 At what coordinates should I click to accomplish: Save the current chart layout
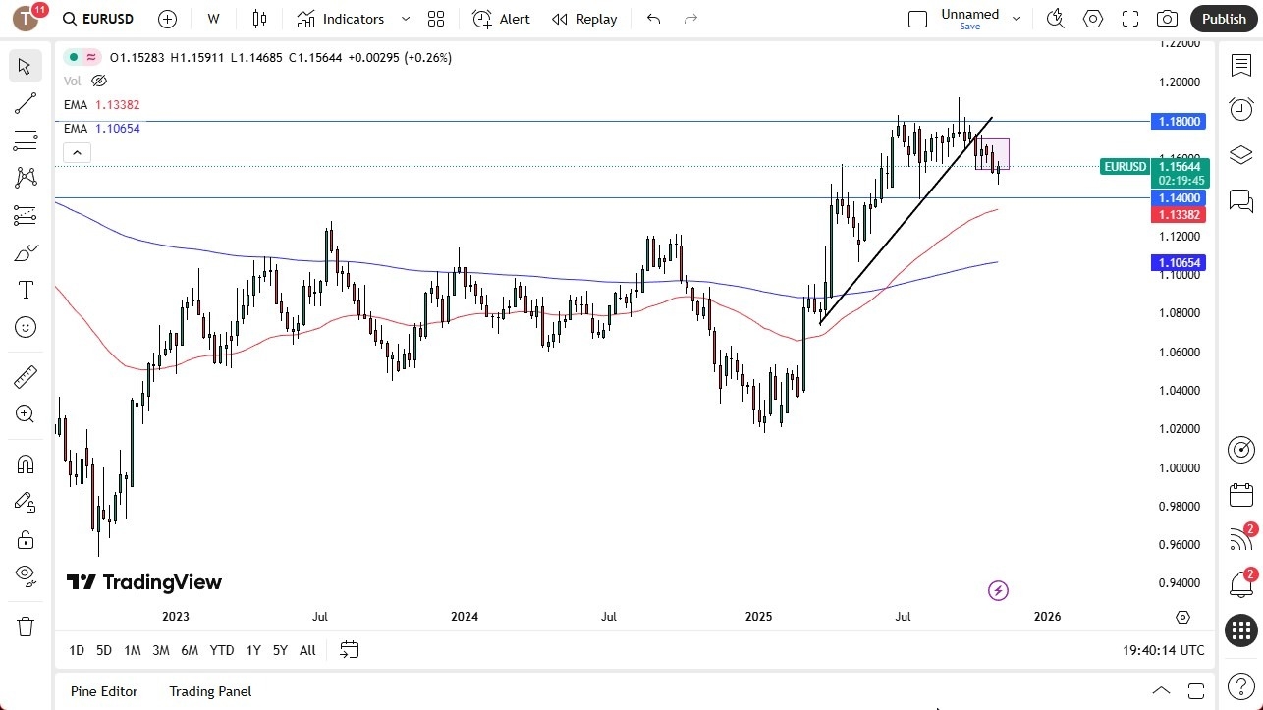(x=969, y=27)
